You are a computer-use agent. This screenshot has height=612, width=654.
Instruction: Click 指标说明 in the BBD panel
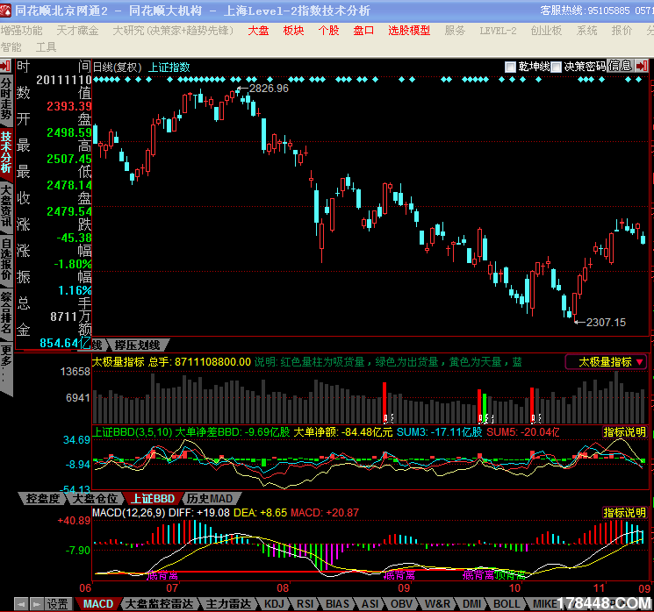[x=624, y=432]
